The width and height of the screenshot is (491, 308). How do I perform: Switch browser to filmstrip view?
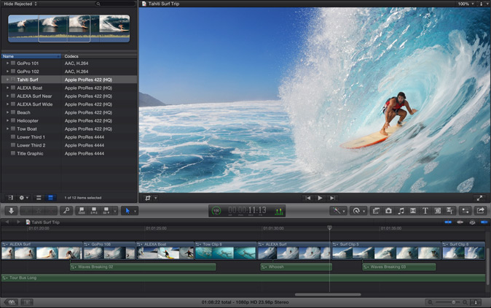pyautogui.click(x=39, y=197)
